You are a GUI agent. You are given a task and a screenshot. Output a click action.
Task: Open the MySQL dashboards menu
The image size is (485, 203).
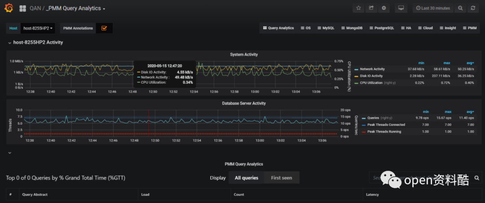326,28
